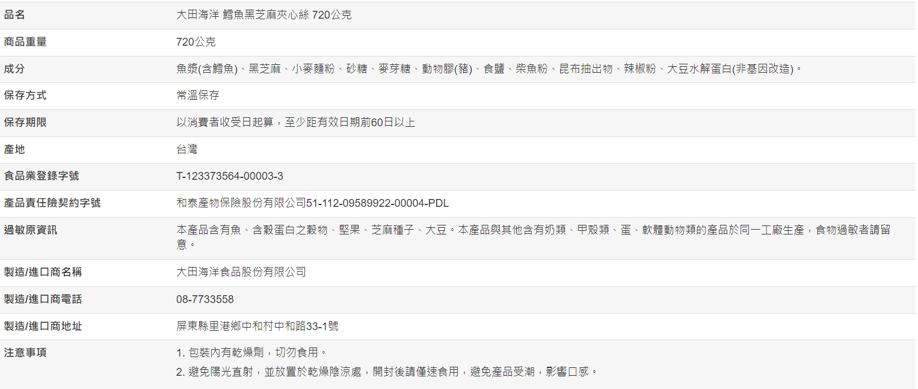Screen dimensions: 918x389
Task: Select the 成分 ingredients list text
Action: [490, 69]
